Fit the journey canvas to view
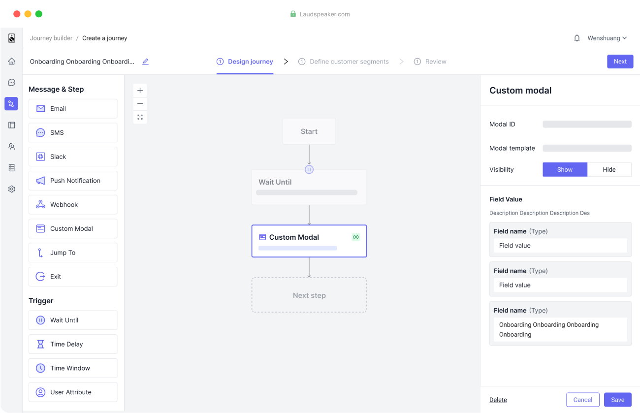 140,117
